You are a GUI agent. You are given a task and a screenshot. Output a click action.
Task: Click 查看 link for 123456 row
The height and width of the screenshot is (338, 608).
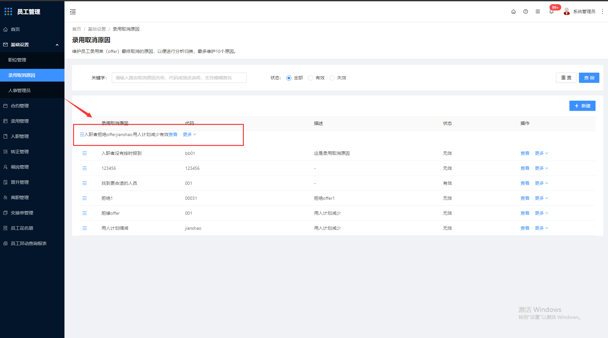click(525, 168)
